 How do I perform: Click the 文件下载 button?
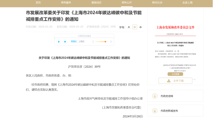(x=175, y=81)
